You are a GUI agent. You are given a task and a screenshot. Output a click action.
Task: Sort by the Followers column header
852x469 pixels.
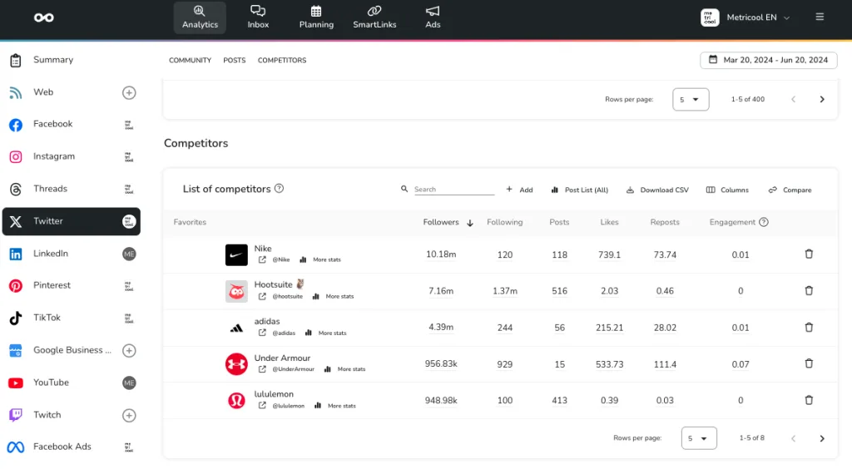(x=441, y=222)
